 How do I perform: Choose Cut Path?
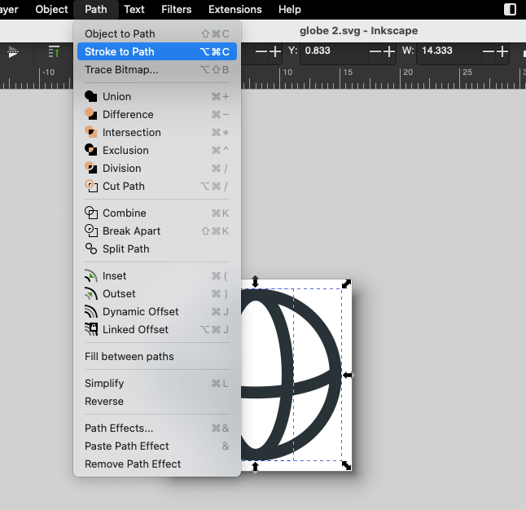point(157,186)
